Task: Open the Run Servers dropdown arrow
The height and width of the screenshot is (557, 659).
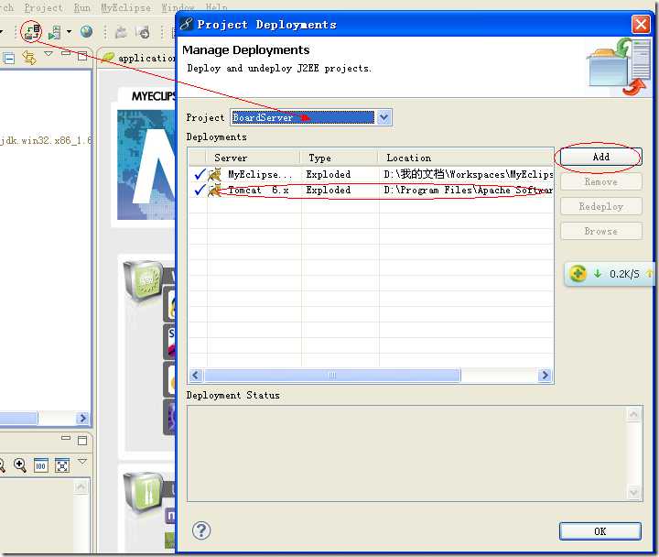Action: pyautogui.click(x=69, y=31)
